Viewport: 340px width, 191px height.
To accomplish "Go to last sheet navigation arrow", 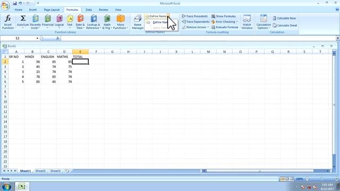I will point(15,171).
